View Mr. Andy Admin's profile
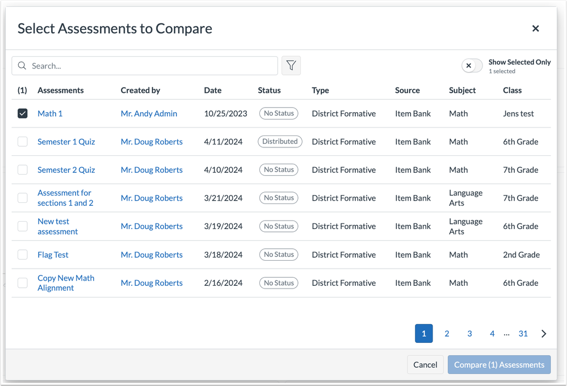This screenshot has height=386, width=567. 148,113
